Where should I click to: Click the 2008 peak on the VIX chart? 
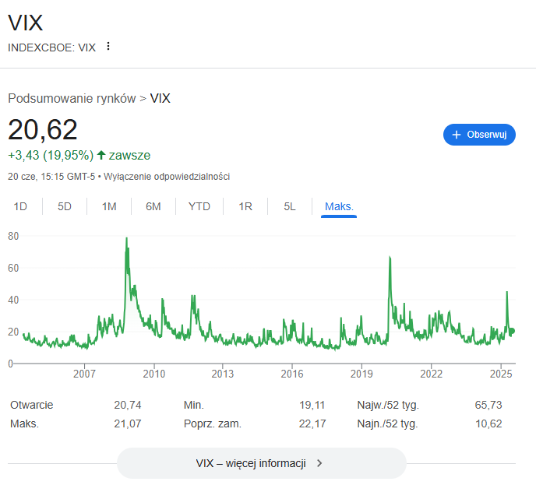coord(127,239)
